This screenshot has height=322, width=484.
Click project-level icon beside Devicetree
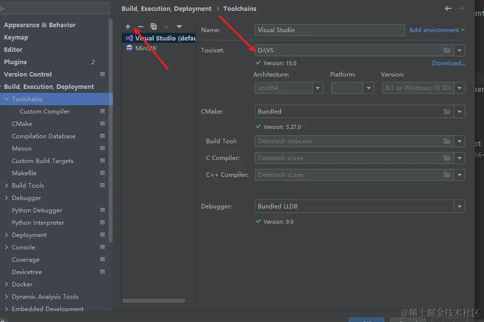point(103,272)
